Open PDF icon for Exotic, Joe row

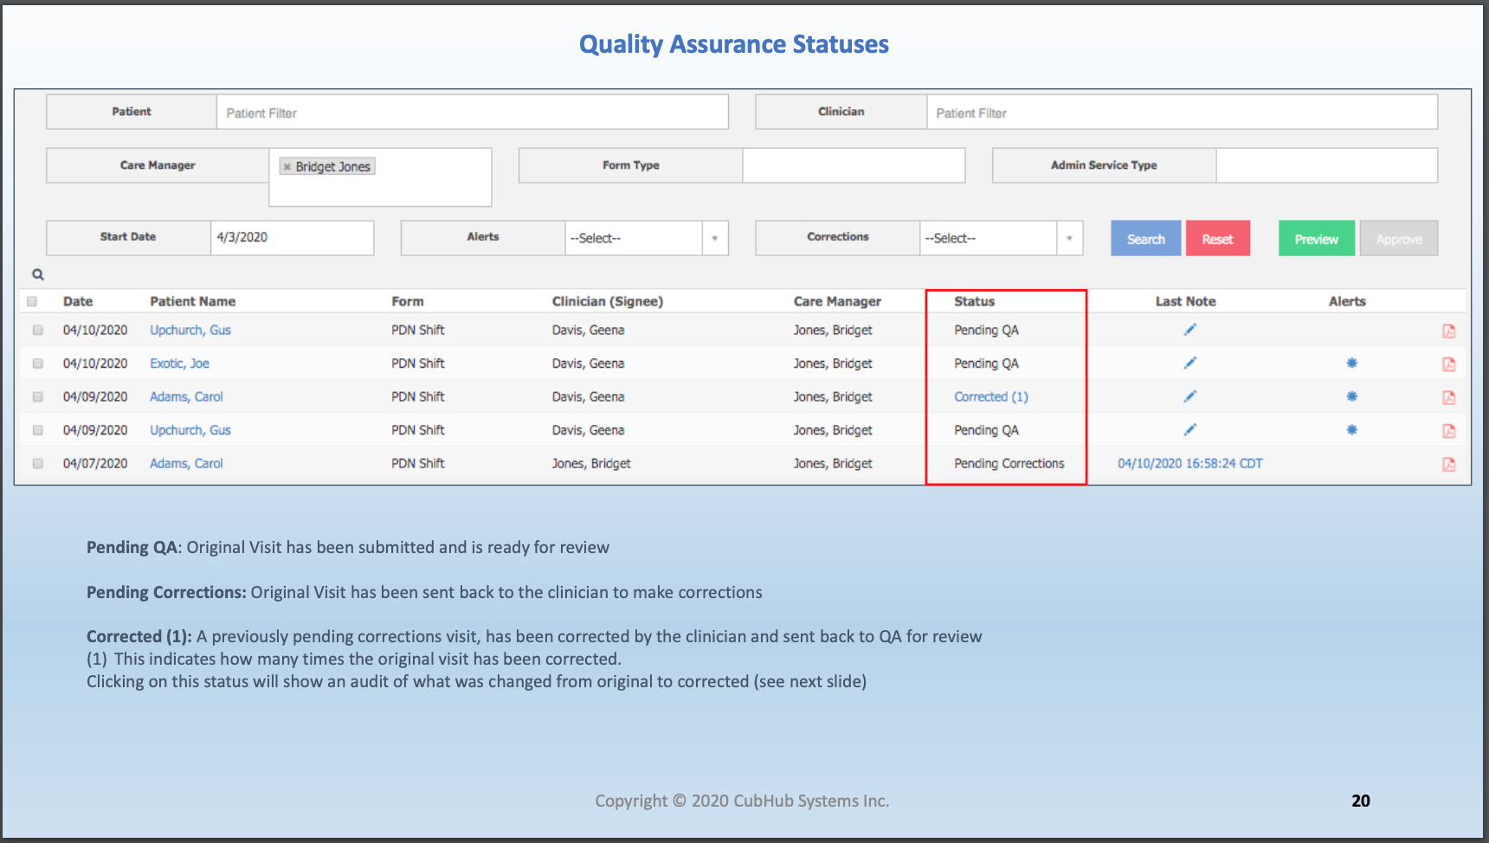(x=1448, y=364)
